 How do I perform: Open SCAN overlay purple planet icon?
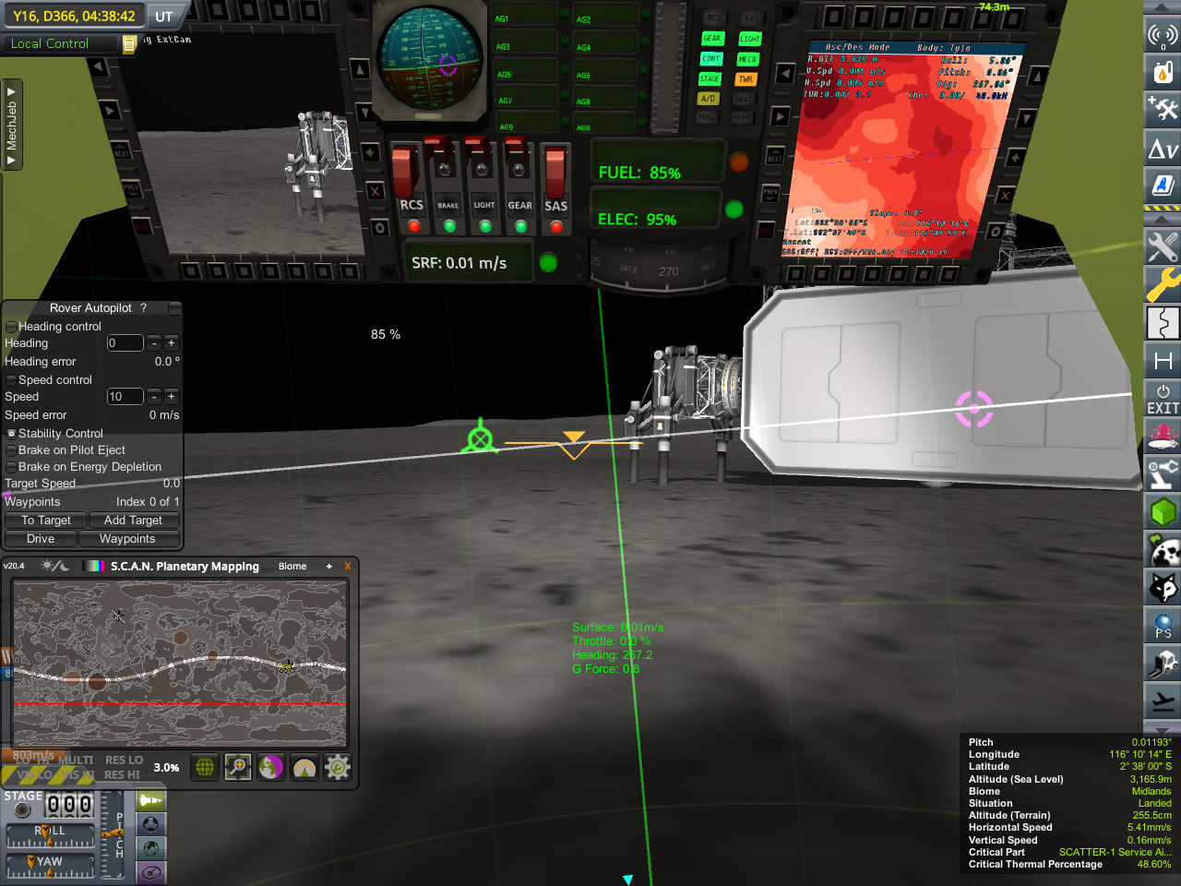(271, 767)
